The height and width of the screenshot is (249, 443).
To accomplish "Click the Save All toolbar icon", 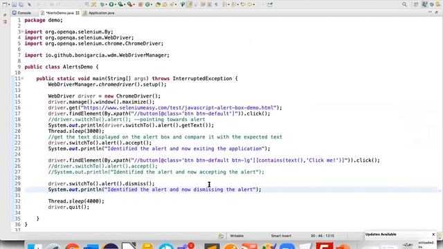I will [21, 4].
